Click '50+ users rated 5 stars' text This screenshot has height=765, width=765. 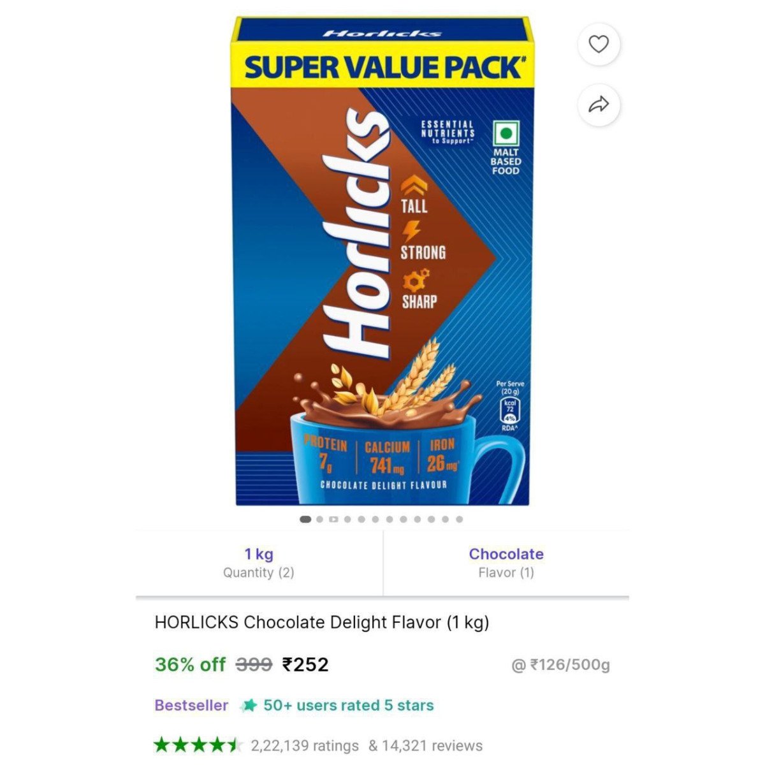point(349,705)
